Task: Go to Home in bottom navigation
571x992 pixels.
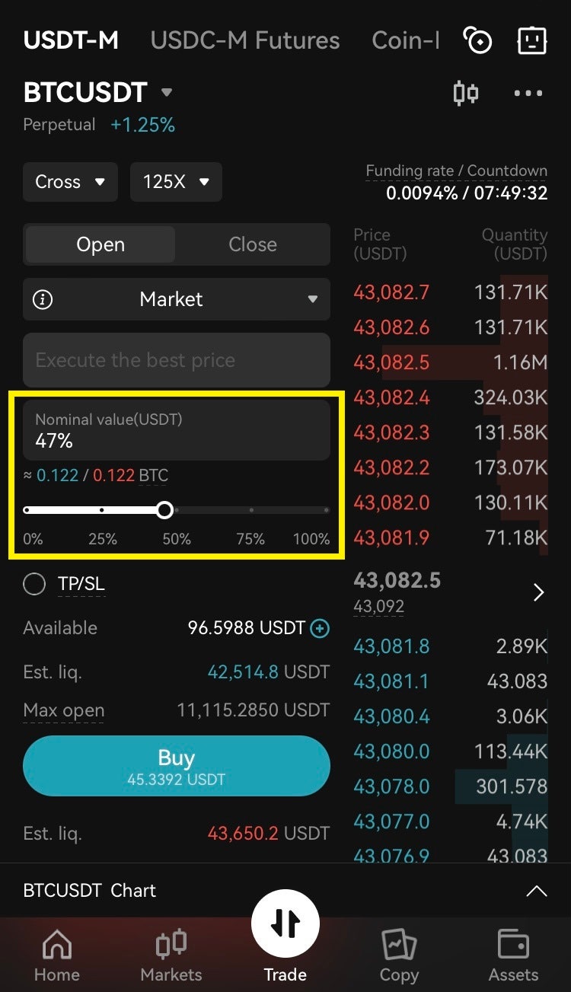Action: (x=57, y=955)
